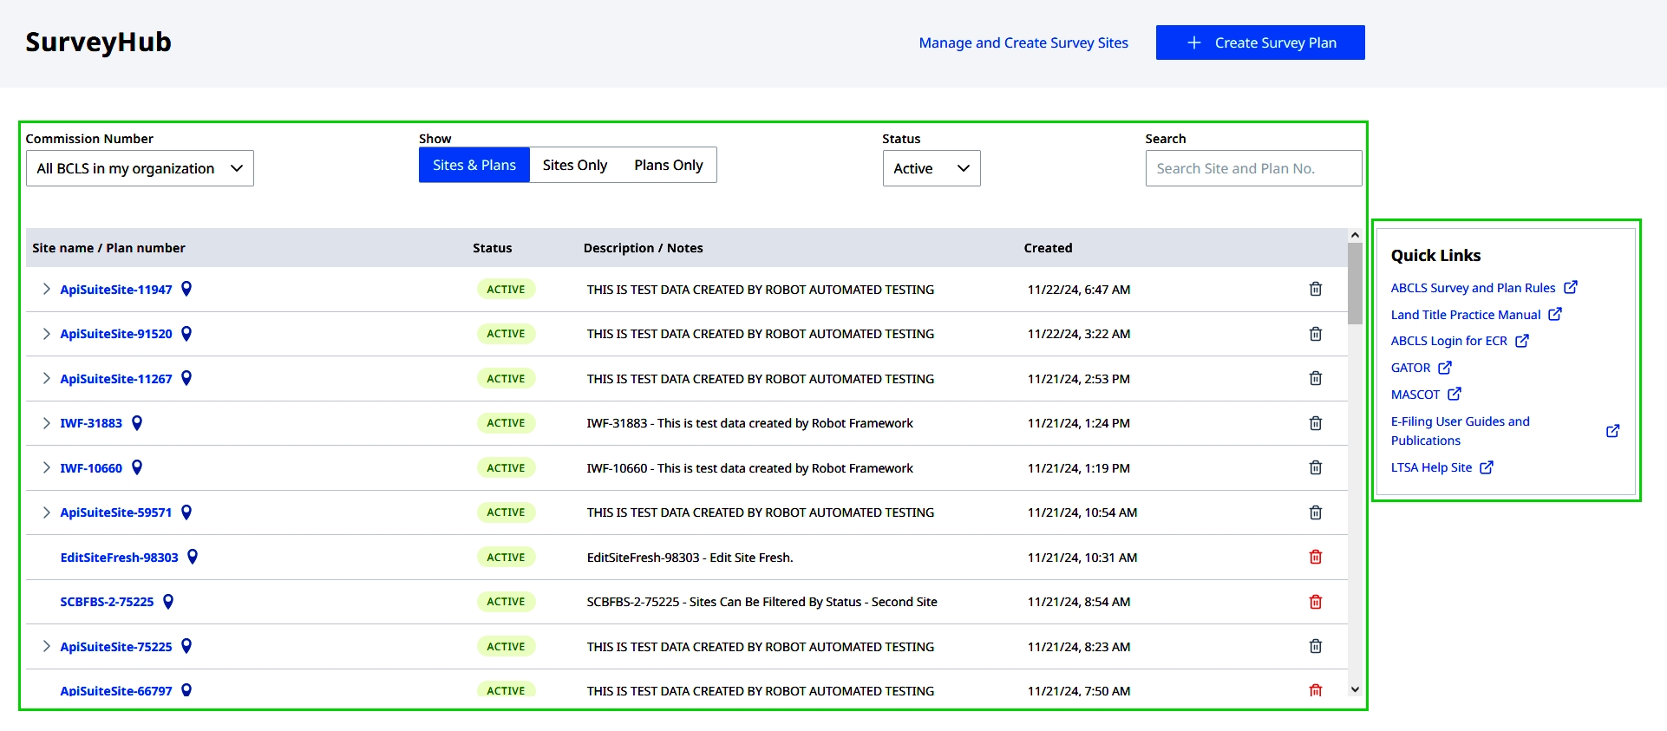
Task: Click trash icon for ApiSuiteSite-11267
Action: [x=1315, y=379]
